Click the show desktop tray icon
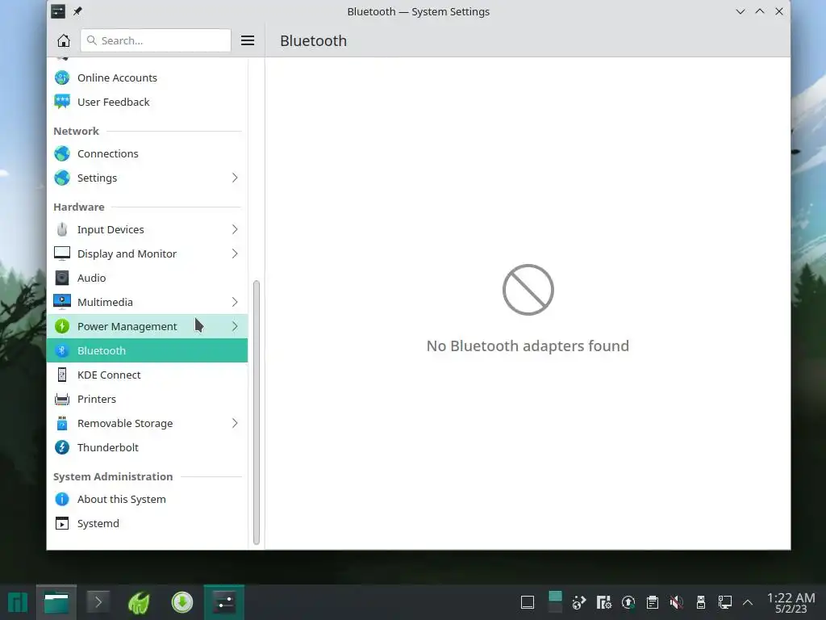826x620 pixels. (x=528, y=602)
